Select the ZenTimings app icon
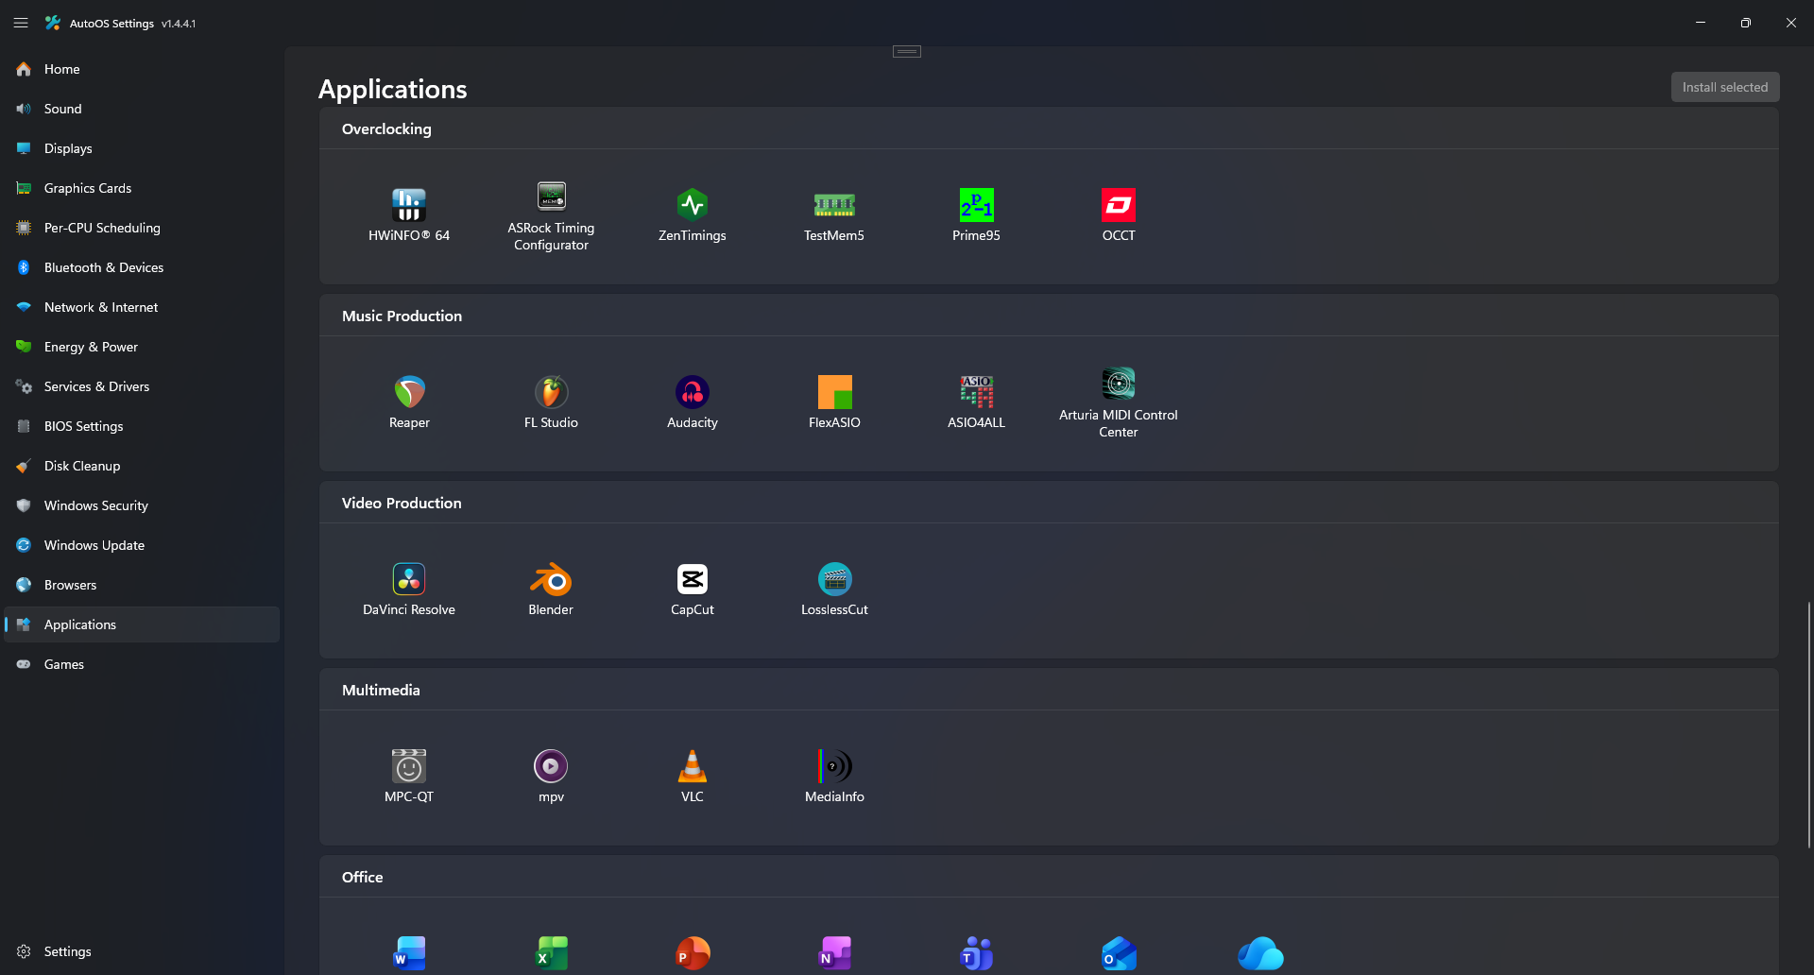 (x=693, y=204)
